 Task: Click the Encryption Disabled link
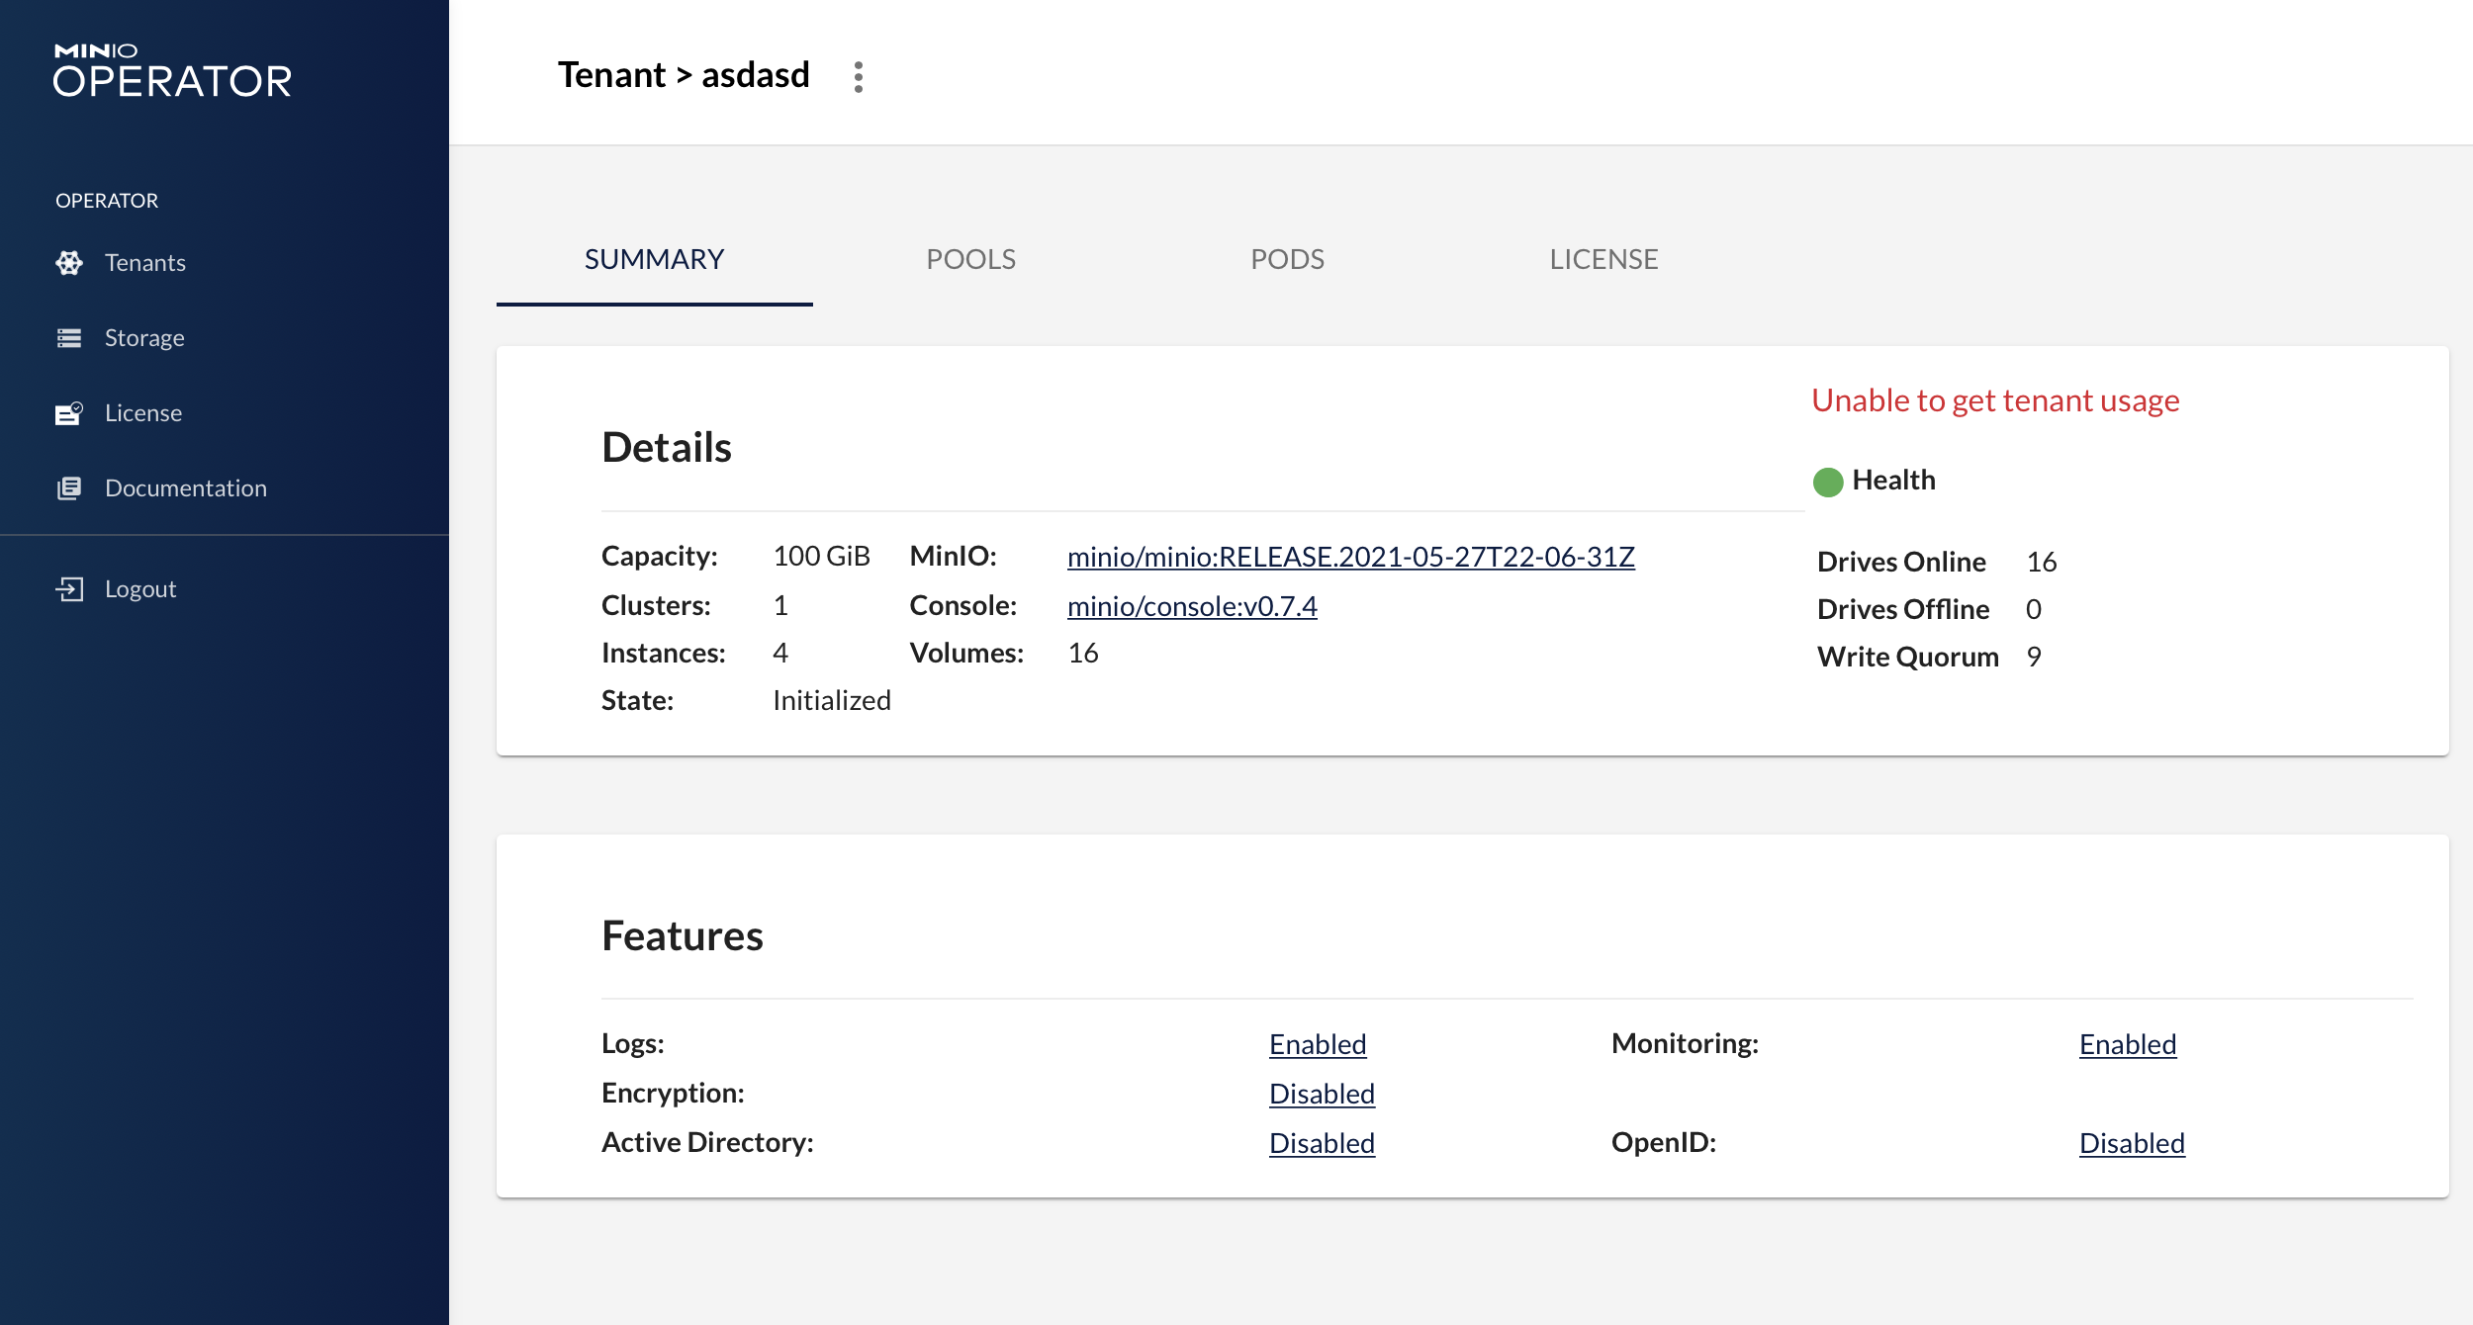click(1322, 1094)
